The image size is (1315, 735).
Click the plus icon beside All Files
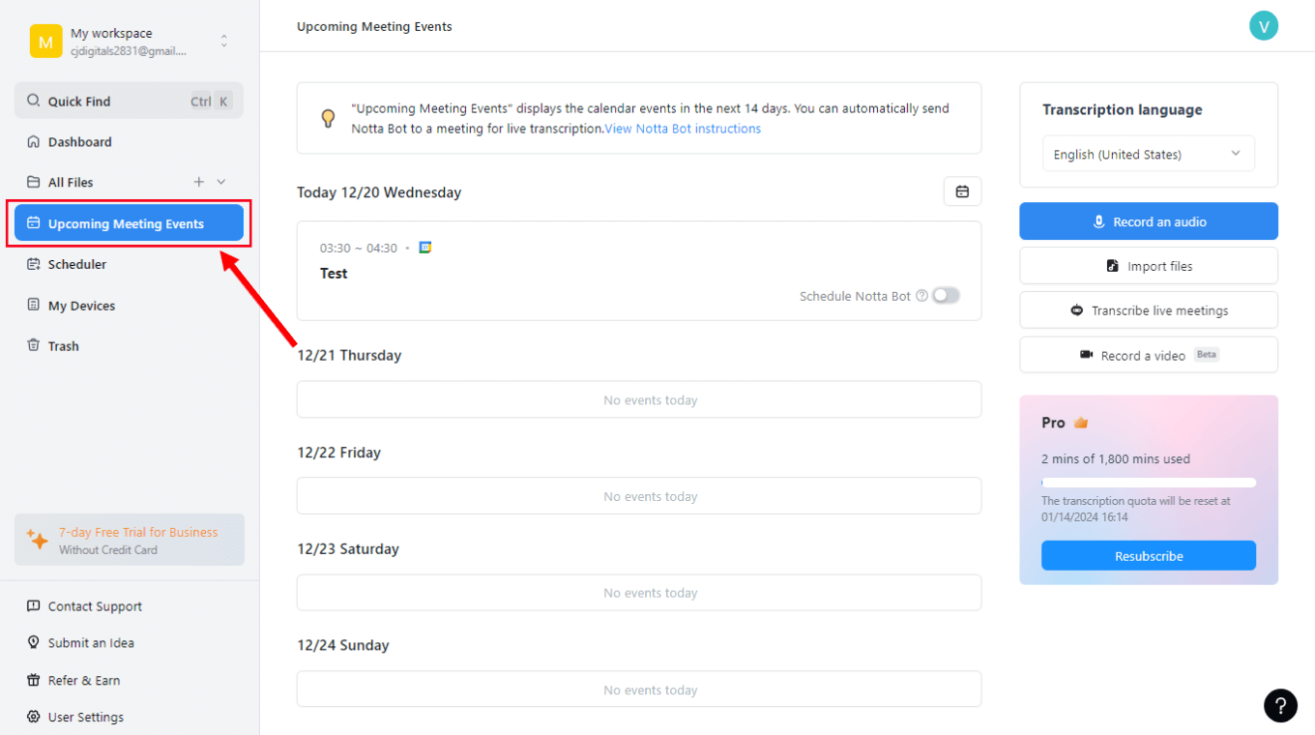[x=199, y=182]
